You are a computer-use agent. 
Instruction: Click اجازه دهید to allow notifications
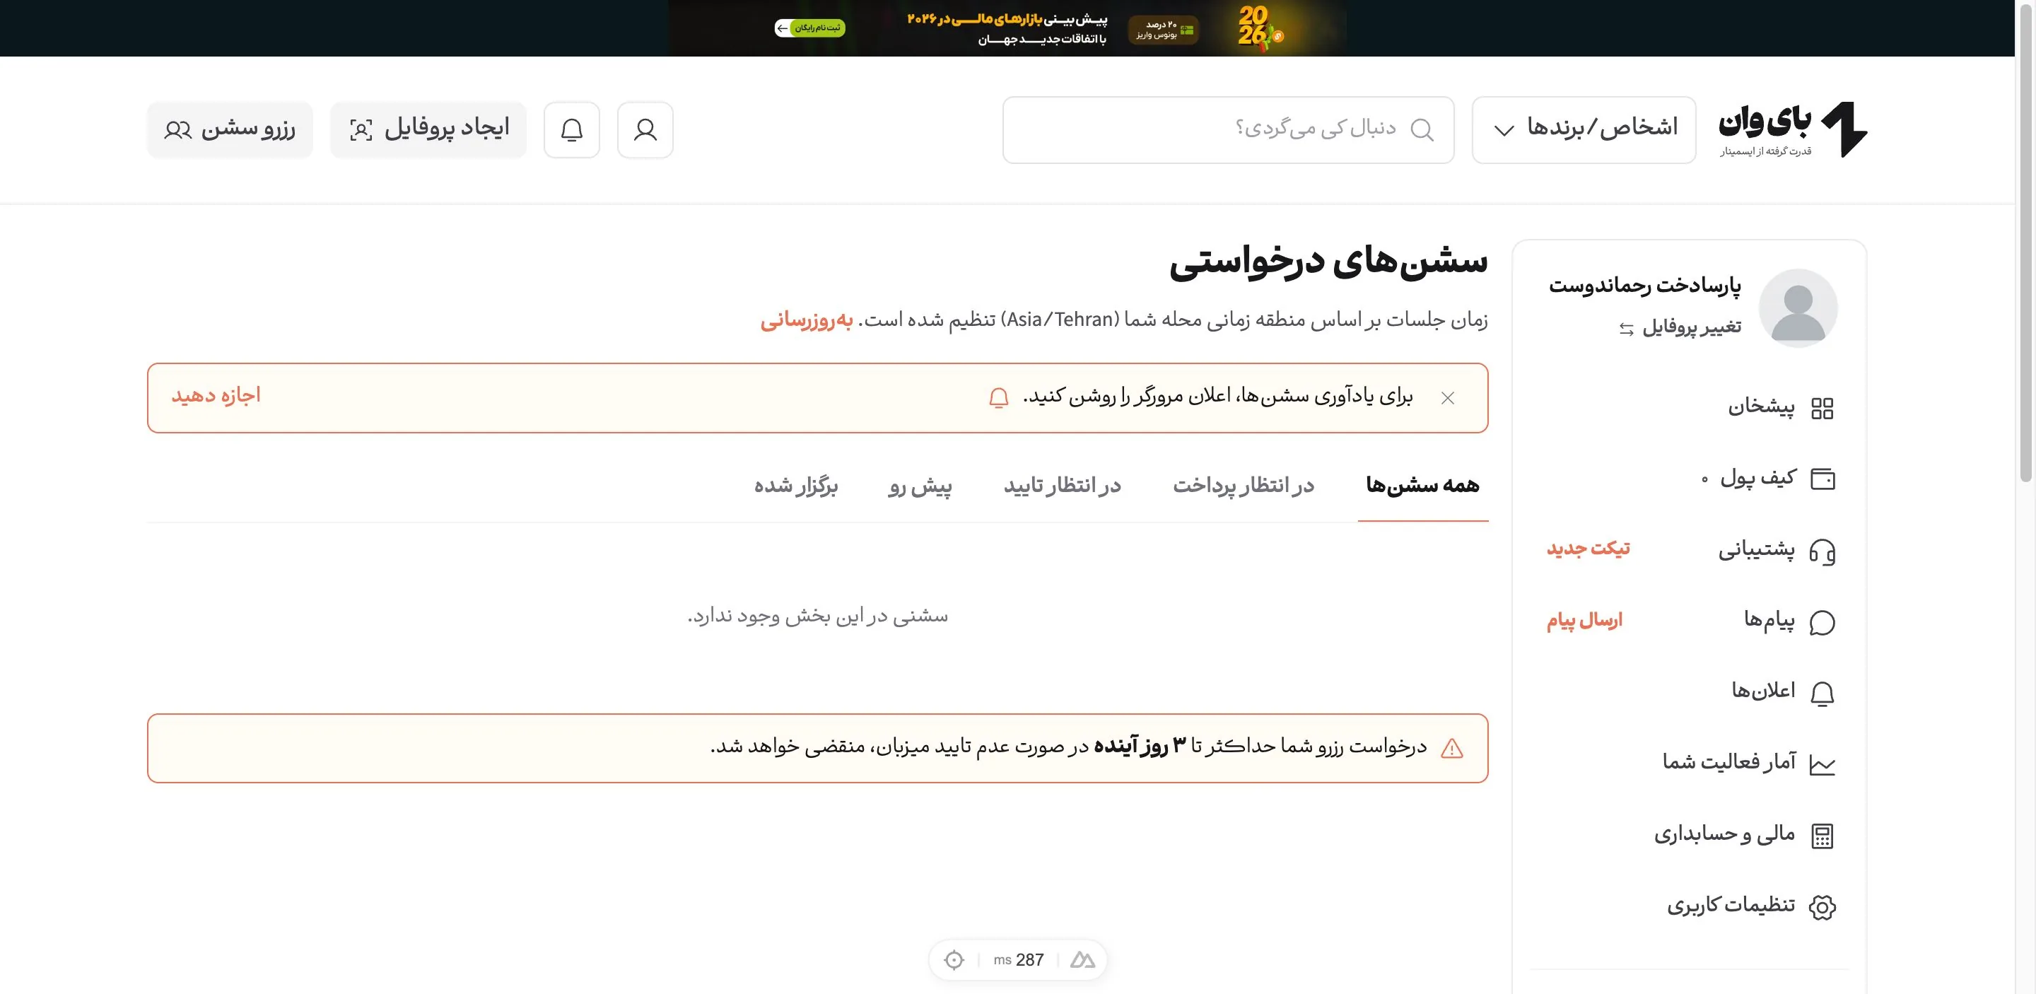(x=216, y=395)
